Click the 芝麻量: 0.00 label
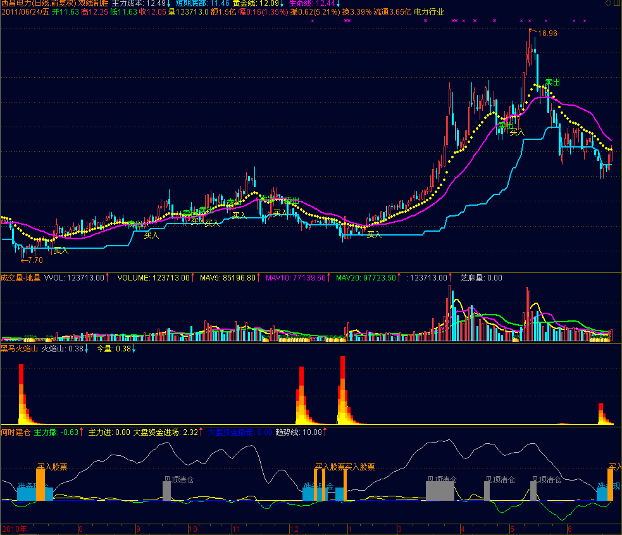 coord(481,278)
